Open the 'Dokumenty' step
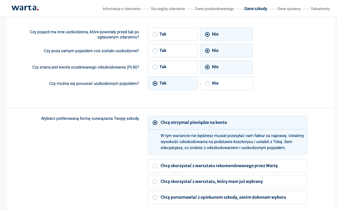The width and height of the screenshot is (337, 211). (x=320, y=9)
